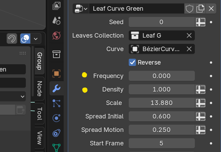Open the Object properties orange square tab
Viewport: 221px width, 152px height.
[56, 74]
